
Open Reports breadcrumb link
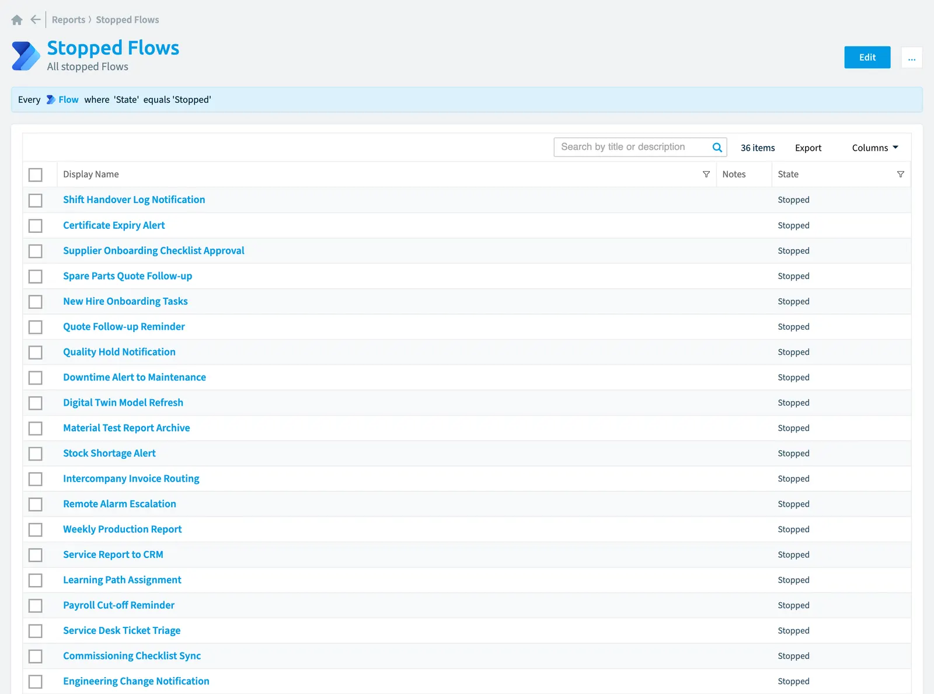(x=68, y=20)
